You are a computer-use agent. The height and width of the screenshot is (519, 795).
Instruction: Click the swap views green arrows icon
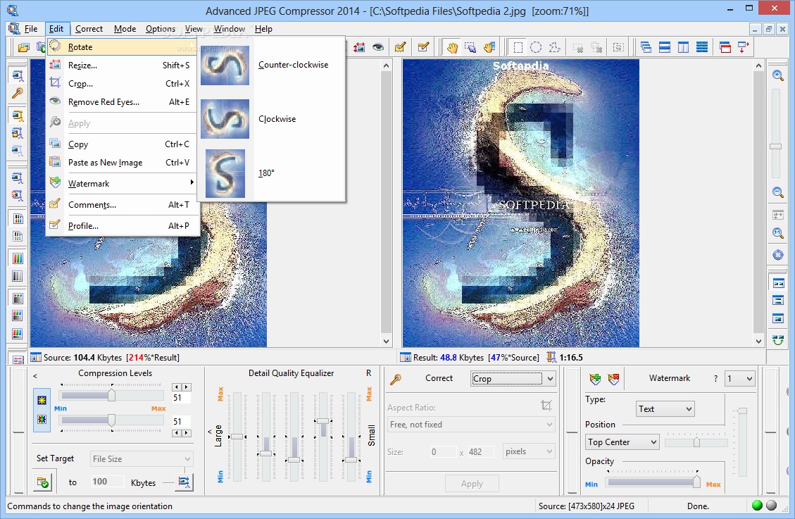[778, 340]
